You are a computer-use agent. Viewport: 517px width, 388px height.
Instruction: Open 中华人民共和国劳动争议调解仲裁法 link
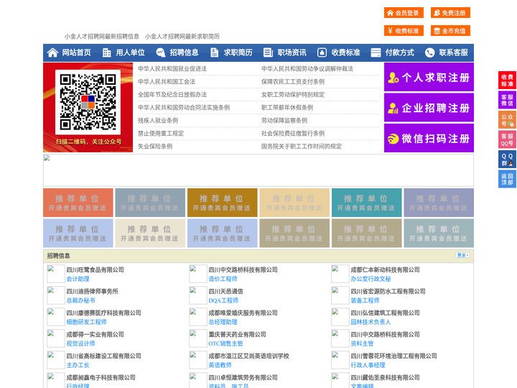(x=307, y=69)
